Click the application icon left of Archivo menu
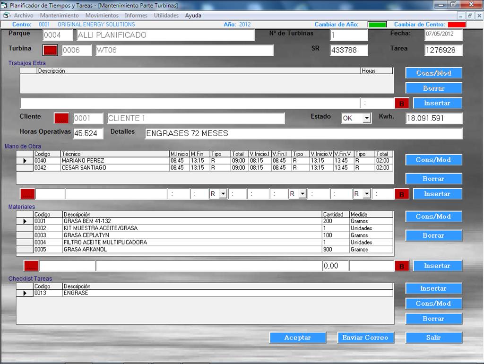484x364 pixels. (x=6, y=16)
